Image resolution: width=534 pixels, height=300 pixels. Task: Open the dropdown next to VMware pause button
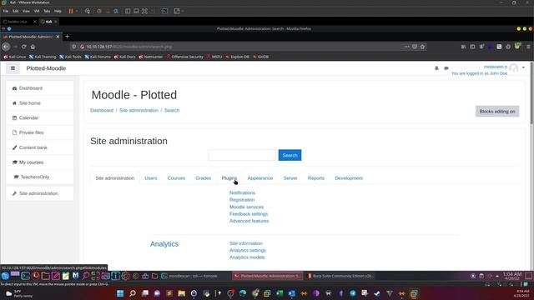click(77, 11)
